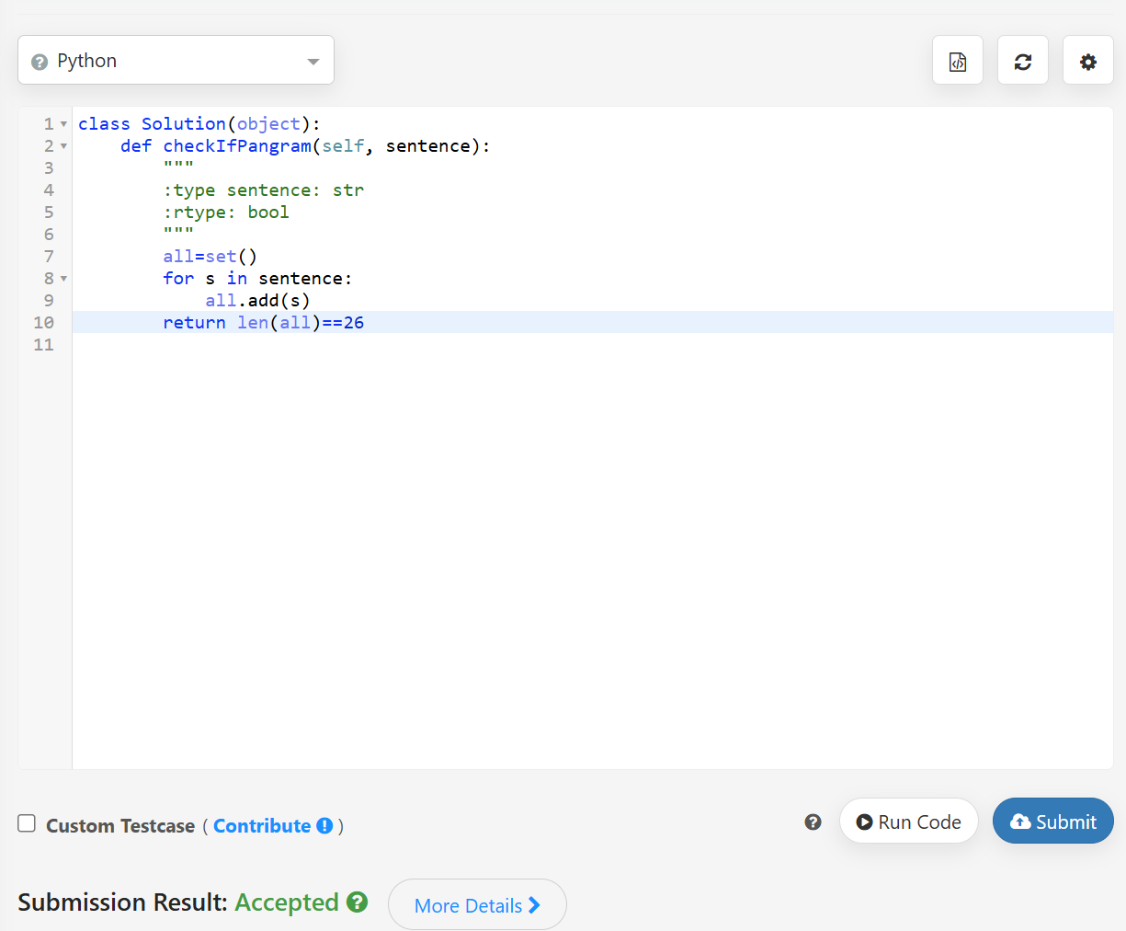Collapse the for loop fold arrow on line 8

(x=63, y=279)
